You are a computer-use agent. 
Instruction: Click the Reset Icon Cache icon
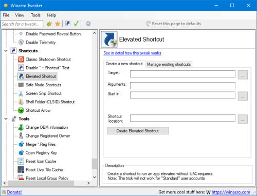pos(21,161)
